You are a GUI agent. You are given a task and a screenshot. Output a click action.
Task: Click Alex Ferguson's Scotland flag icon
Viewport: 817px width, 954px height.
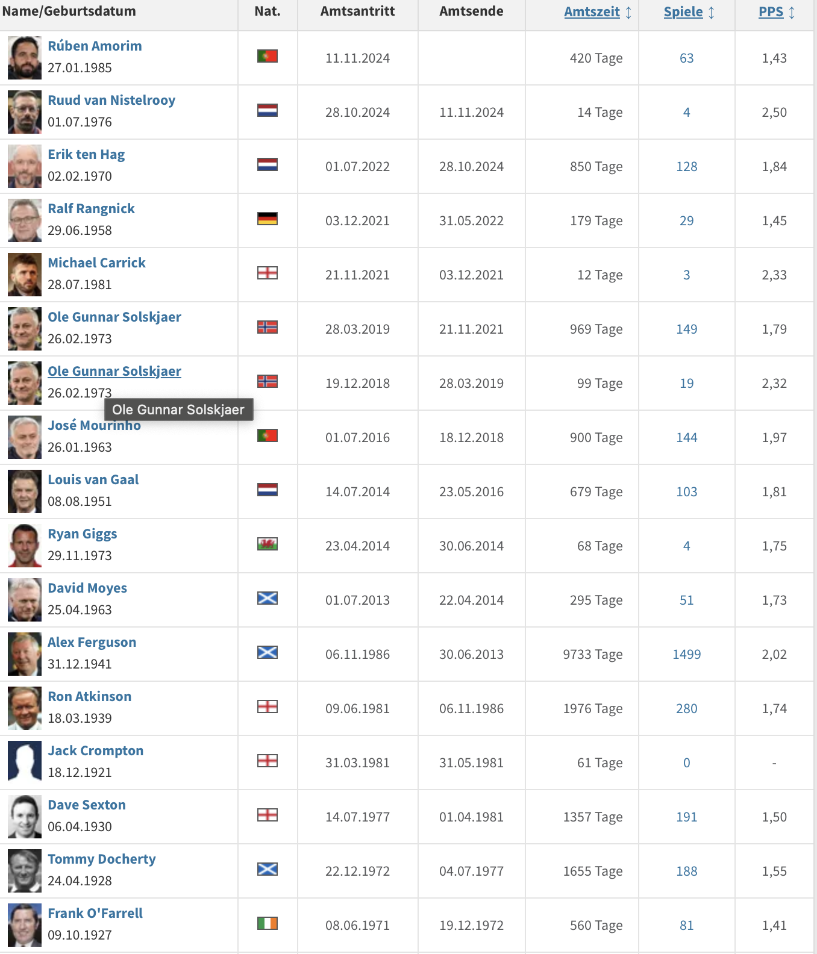(x=267, y=652)
